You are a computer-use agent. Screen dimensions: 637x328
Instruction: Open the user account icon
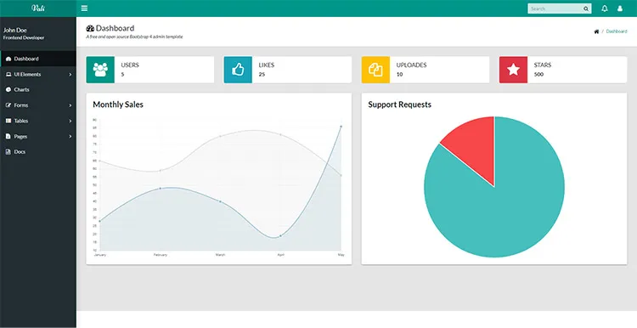pos(620,8)
